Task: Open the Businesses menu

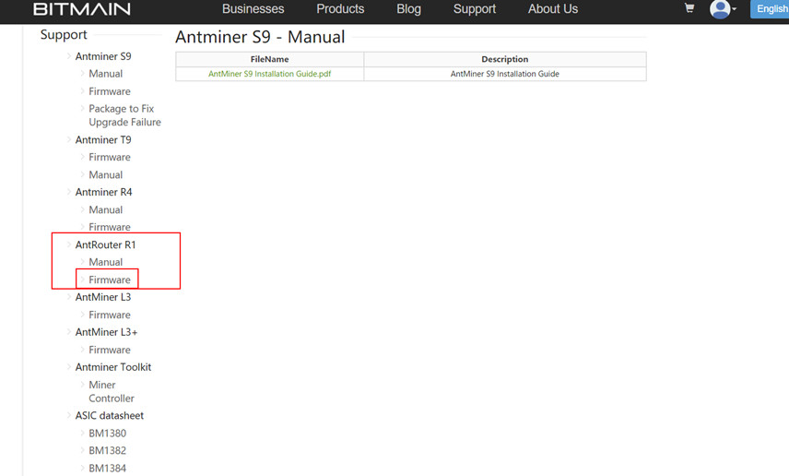Action: [x=253, y=9]
